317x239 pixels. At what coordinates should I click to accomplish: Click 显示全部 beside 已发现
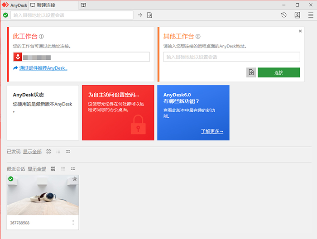(32, 152)
